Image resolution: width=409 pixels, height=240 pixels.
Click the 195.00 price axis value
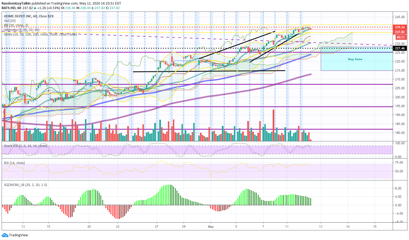coord(400,106)
